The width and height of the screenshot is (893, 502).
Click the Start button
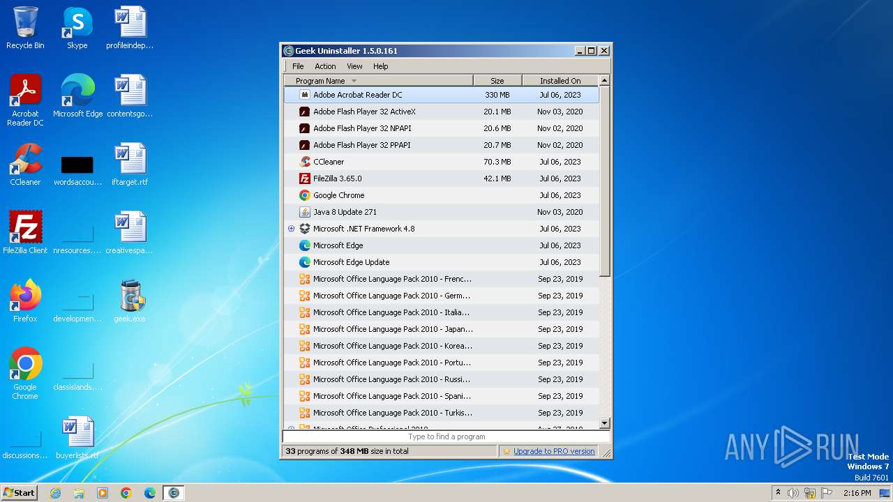click(20, 492)
